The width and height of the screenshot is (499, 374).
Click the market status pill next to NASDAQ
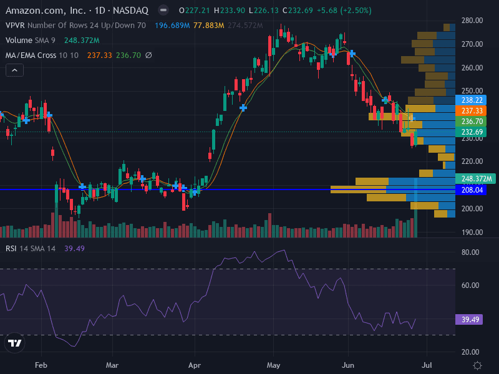pyautogui.click(x=163, y=11)
